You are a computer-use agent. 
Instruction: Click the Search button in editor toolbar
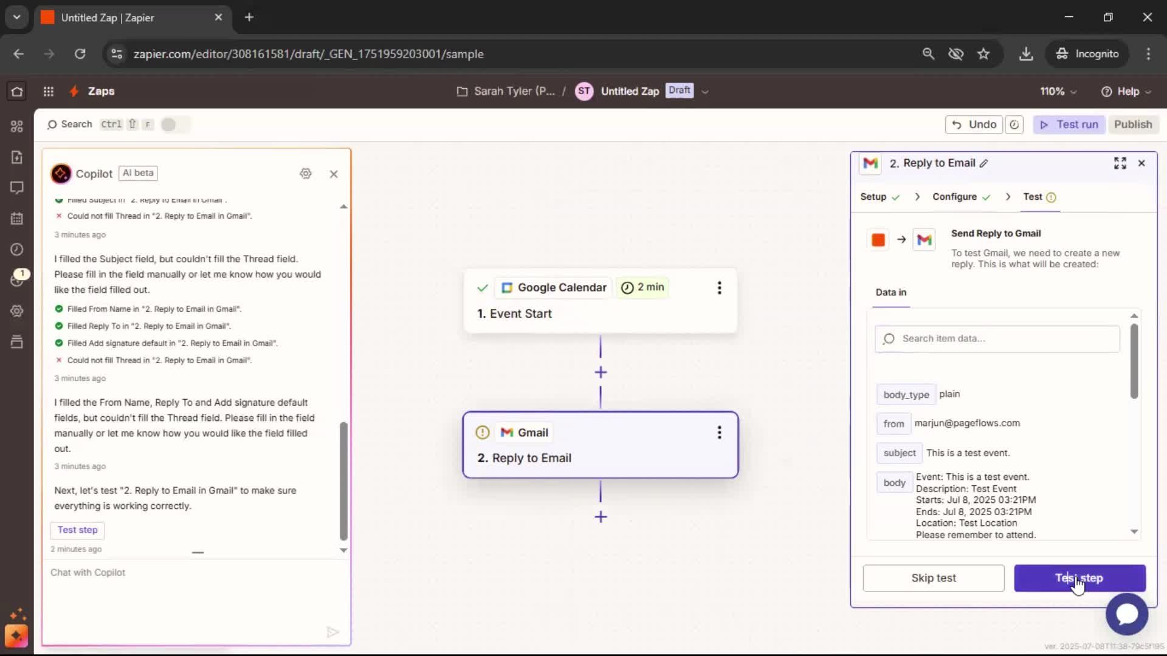click(x=69, y=125)
